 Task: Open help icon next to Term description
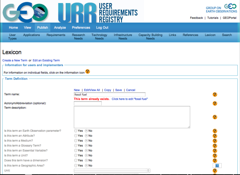(215, 117)
